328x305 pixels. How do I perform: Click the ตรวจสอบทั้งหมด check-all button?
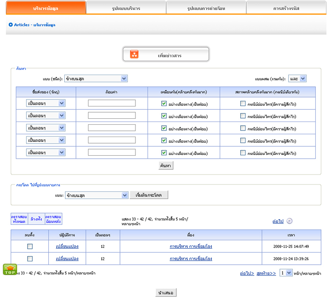coord(19,219)
